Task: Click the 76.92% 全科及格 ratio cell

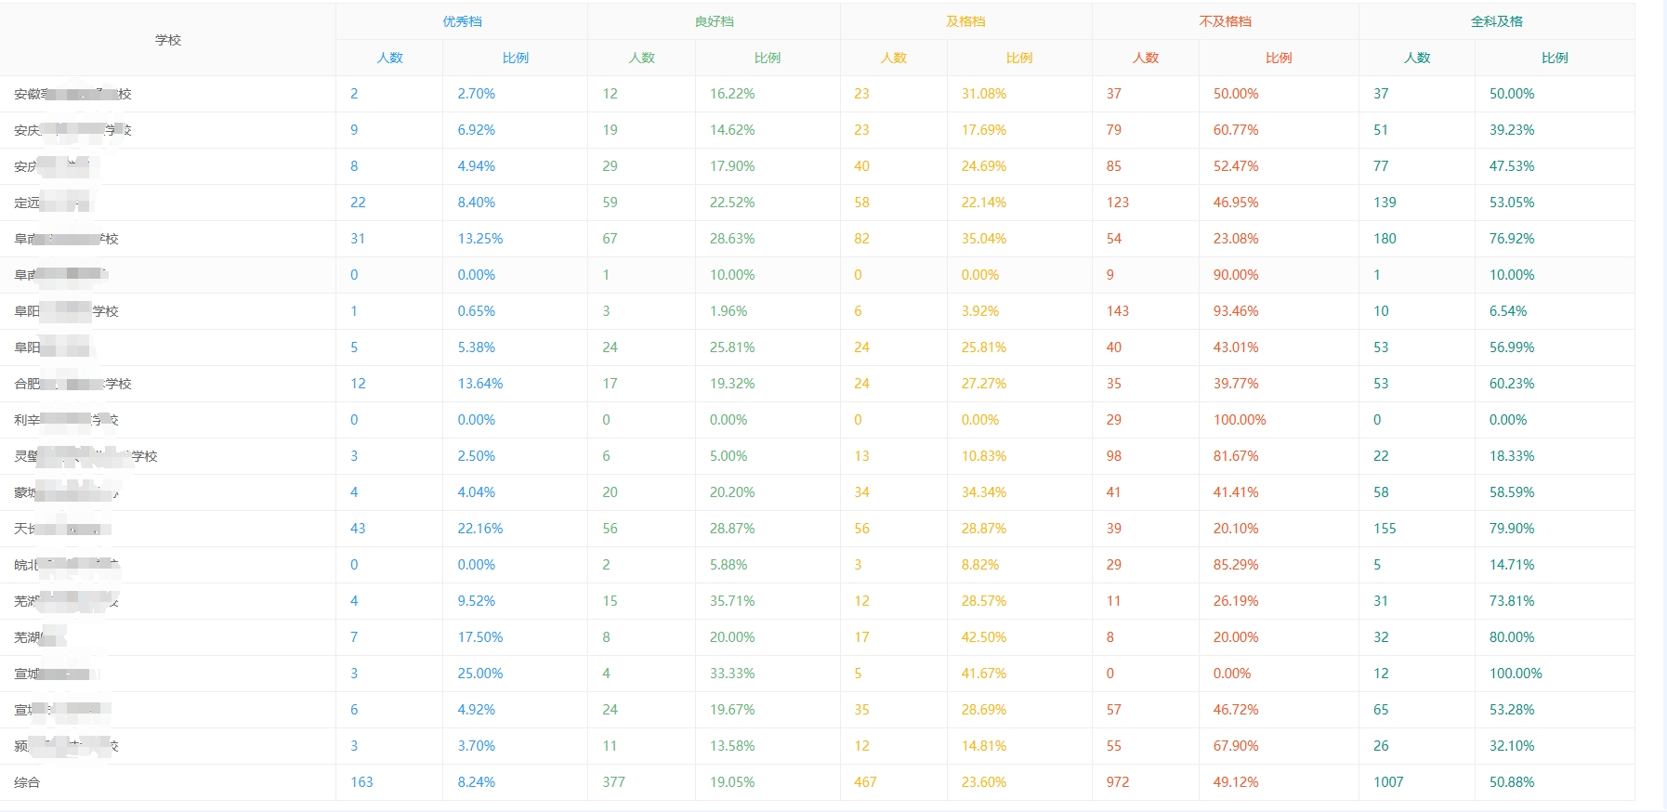Action: click(x=1512, y=239)
